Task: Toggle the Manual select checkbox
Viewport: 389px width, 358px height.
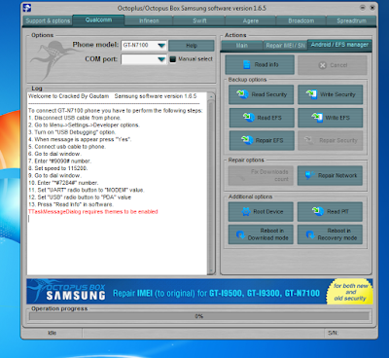Action: pyautogui.click(x=173, y=59)
